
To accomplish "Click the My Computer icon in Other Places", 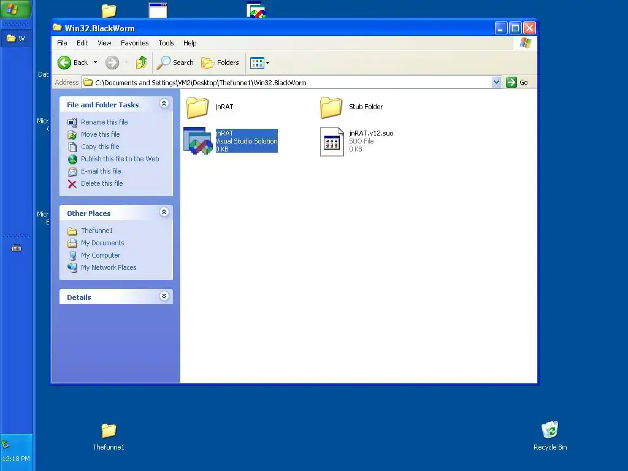I will 72,256.
